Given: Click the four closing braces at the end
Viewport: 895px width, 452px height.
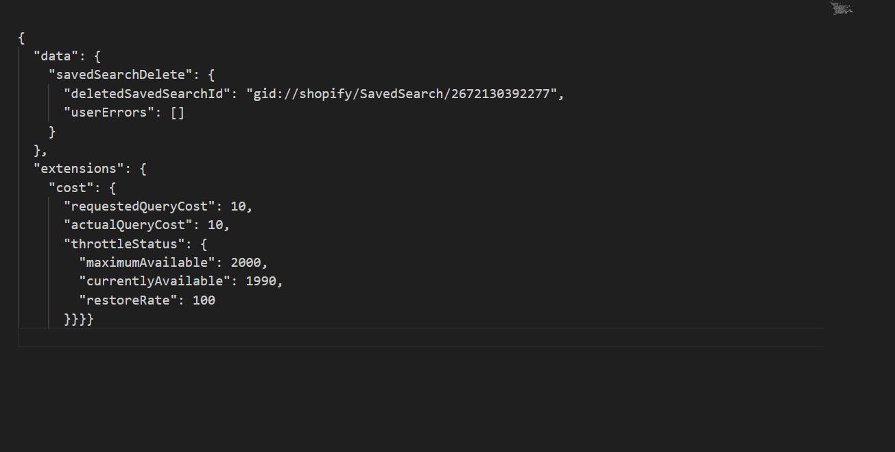Looking at the screenshot, I should (x=78, y=319).
